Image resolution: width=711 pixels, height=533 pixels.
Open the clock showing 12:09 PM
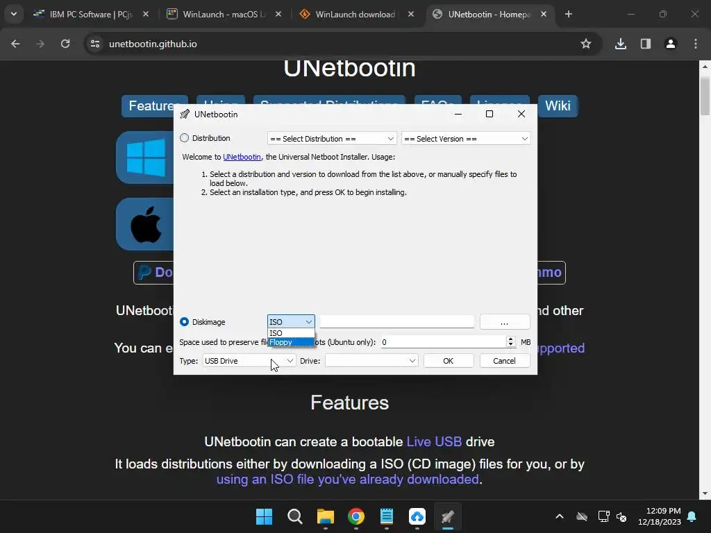click(x=660, y=516)
